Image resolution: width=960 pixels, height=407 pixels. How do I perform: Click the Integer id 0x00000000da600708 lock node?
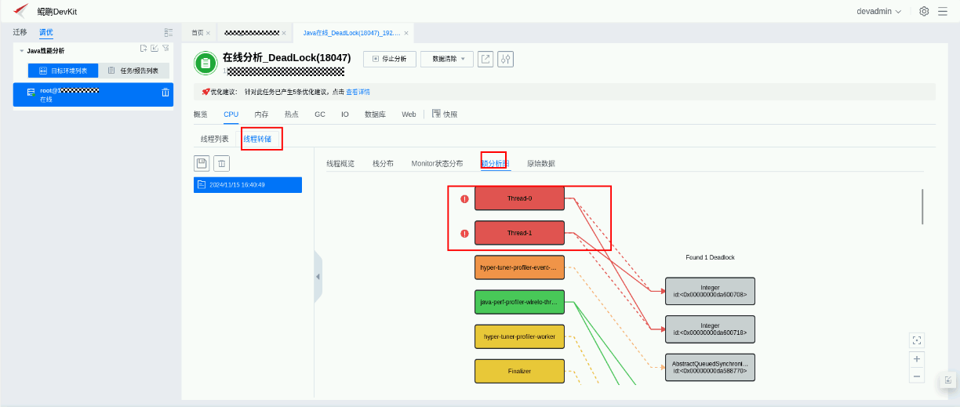point(710,291)
